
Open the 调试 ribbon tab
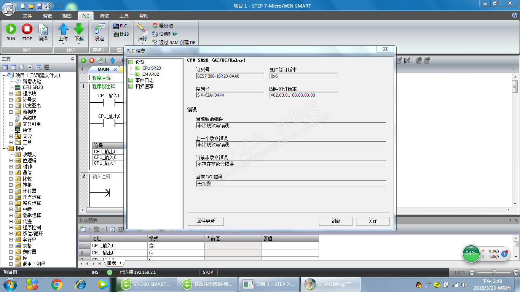[x=104, y=16]
